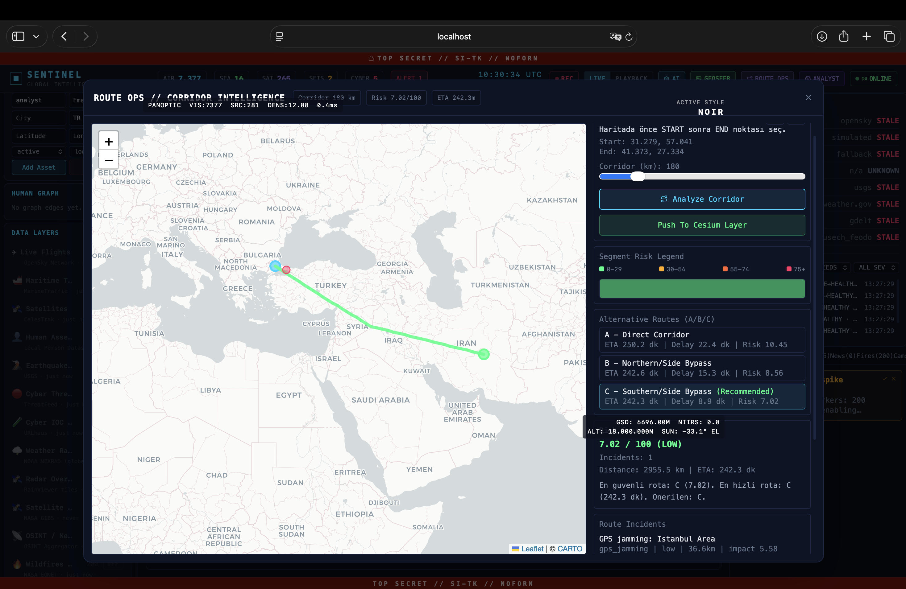Acknowledge the spike alert with the checkmark
The height and width of the screenshot is (589, 906).
click(885, 379)
